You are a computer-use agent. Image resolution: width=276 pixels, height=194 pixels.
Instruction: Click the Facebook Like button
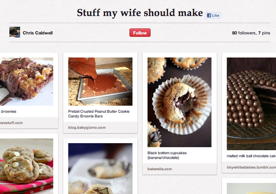213,15
